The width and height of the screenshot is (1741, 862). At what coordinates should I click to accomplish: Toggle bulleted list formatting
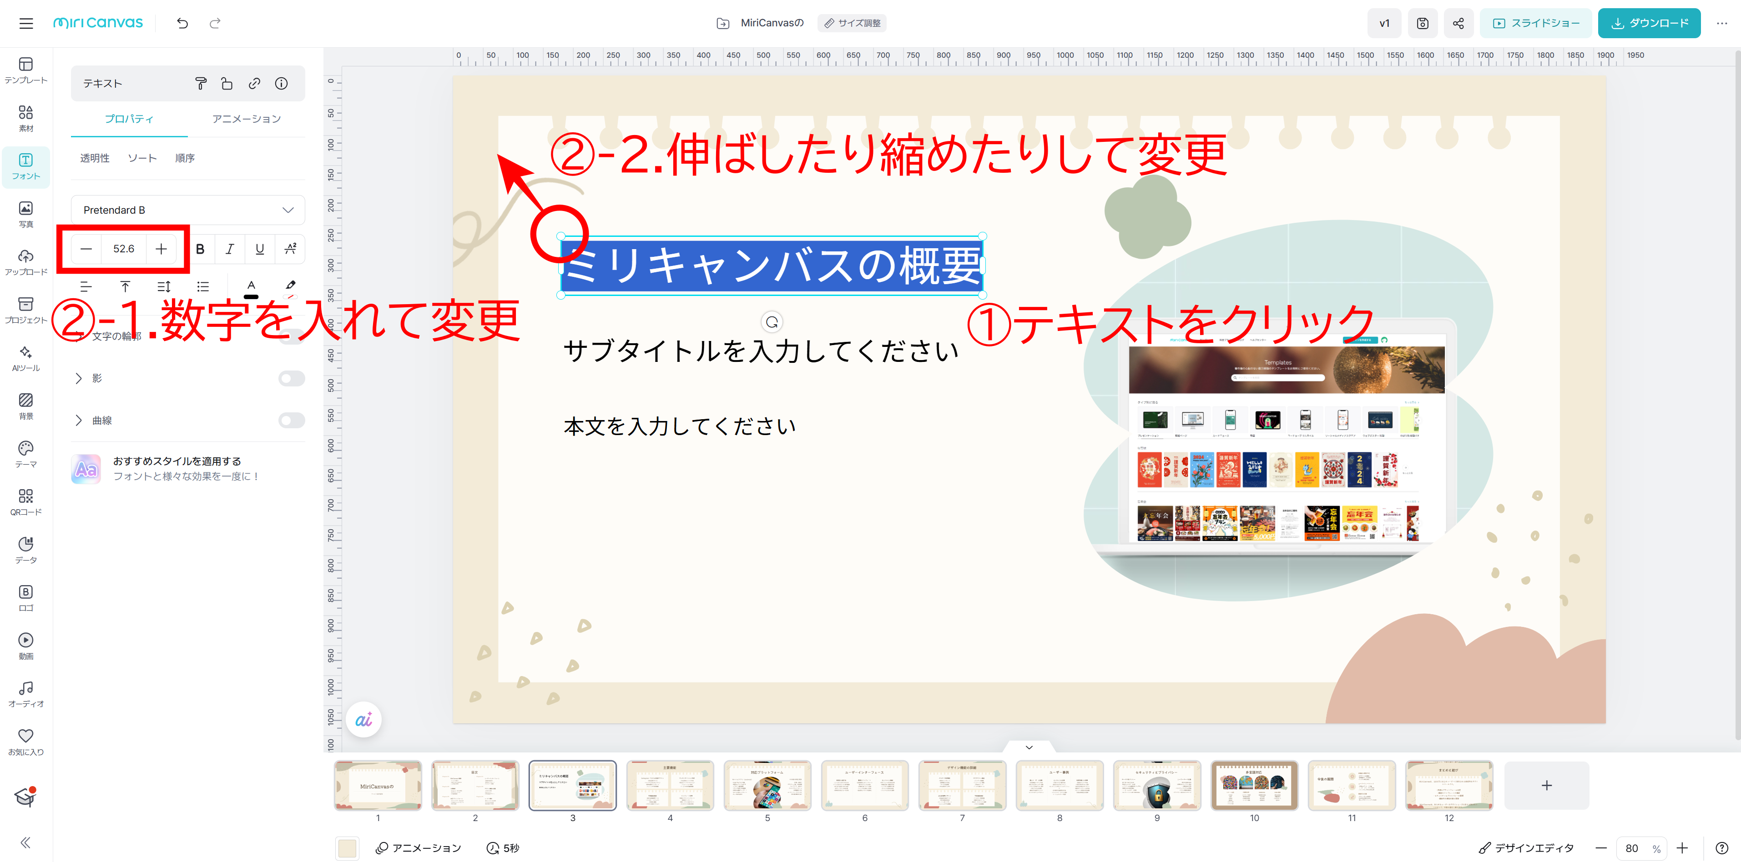click(x=203, y=286)
